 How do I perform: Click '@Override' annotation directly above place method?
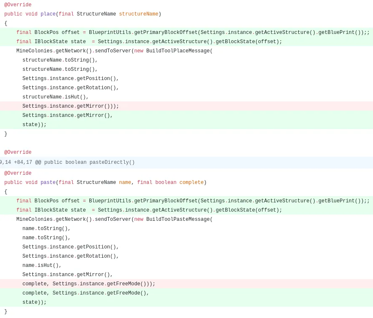[18, 5]
